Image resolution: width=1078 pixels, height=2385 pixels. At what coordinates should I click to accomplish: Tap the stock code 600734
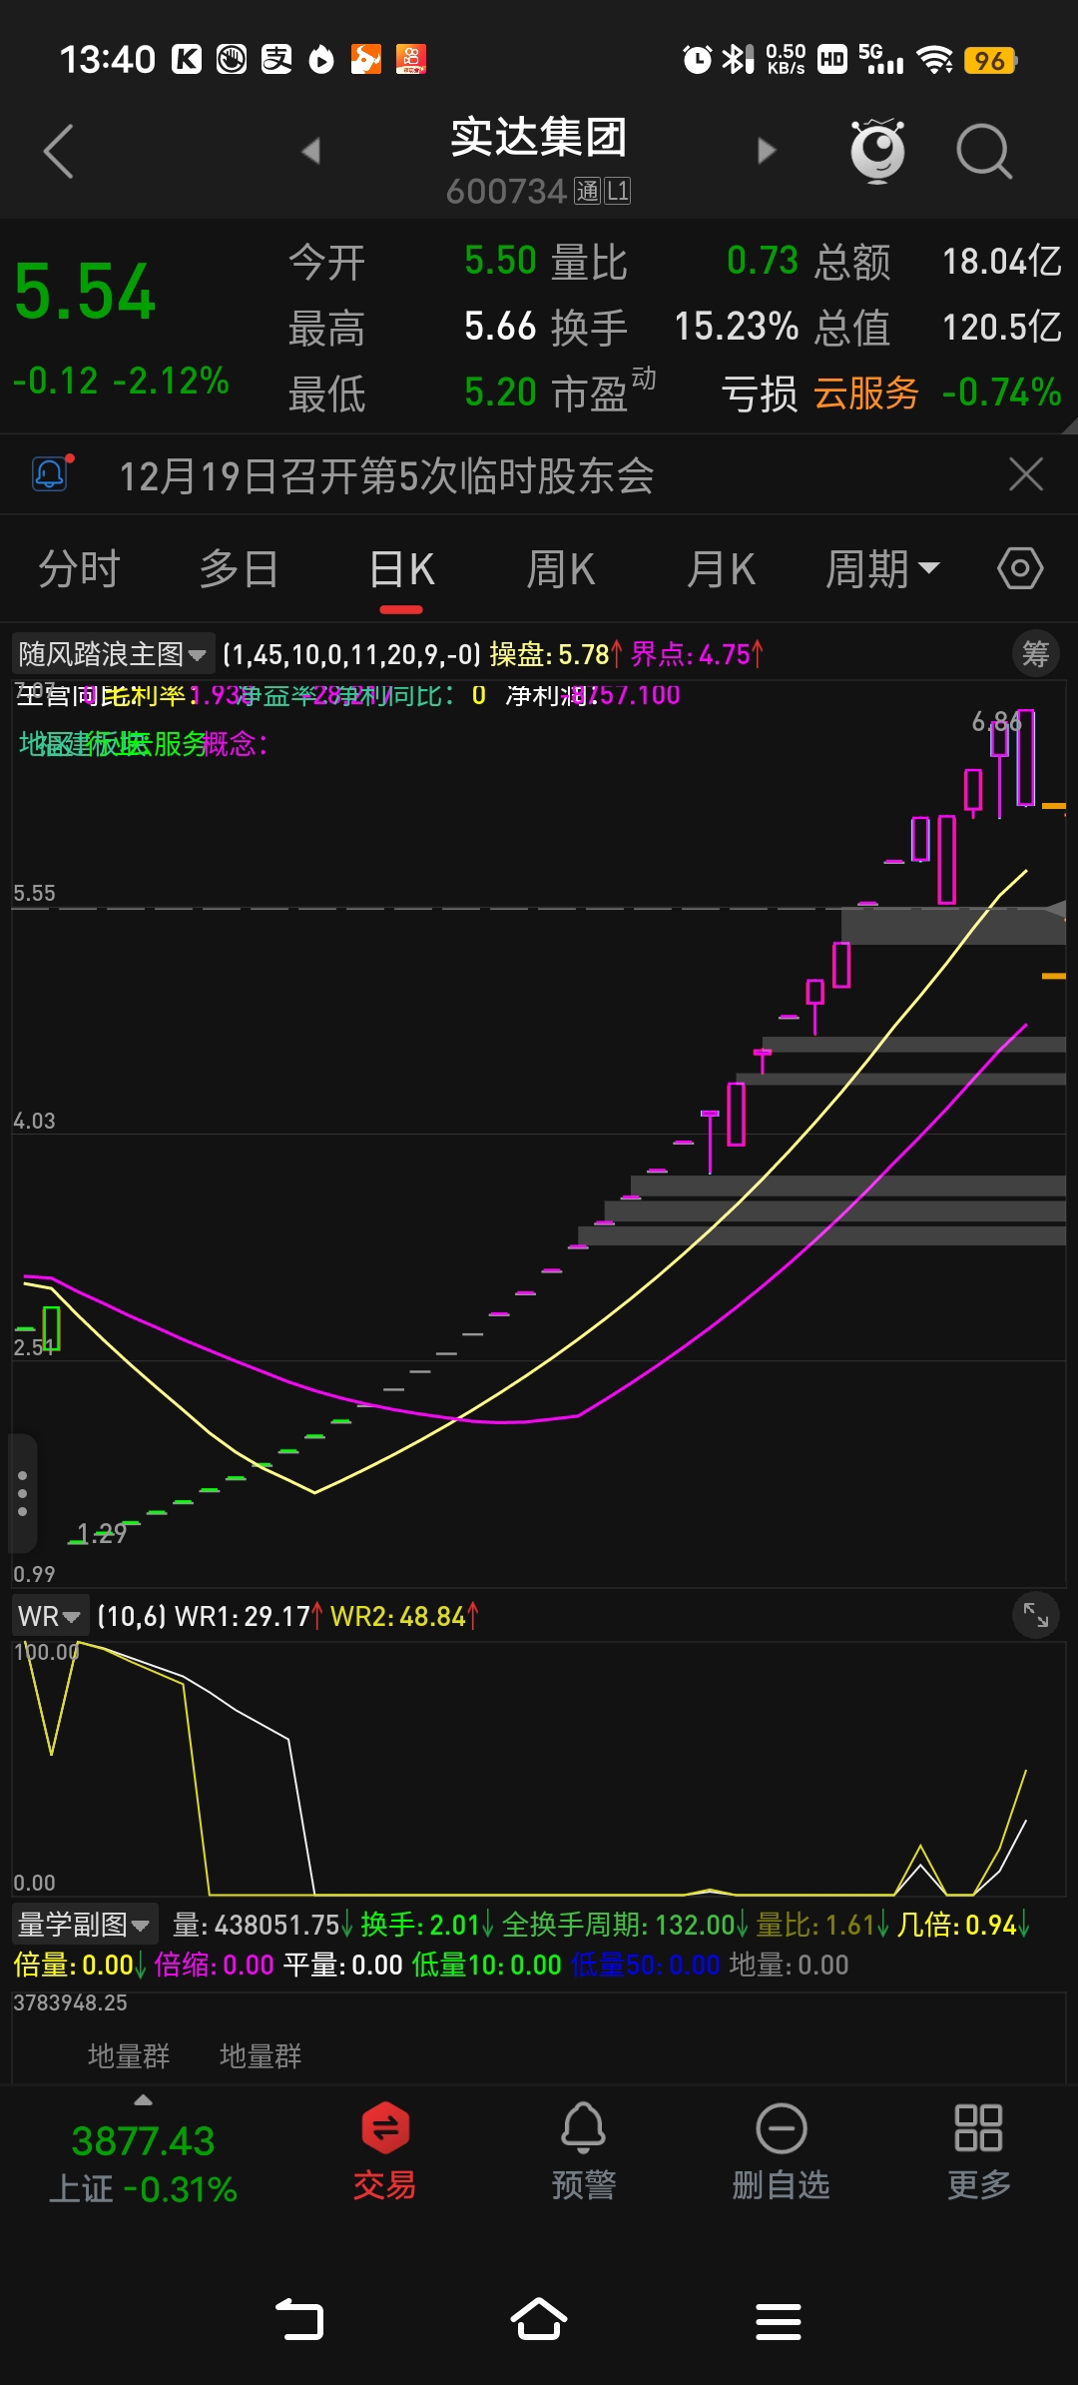pyautogui.click(x=506, y=191)
